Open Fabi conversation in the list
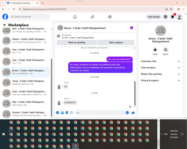 click(25, 104)
